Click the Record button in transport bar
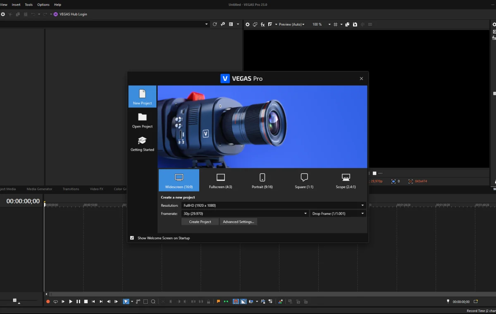The image size is (496, 314). point(48,302)
